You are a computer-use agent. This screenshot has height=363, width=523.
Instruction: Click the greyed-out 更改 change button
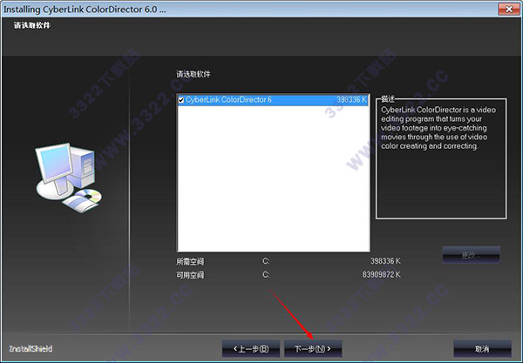471,255
